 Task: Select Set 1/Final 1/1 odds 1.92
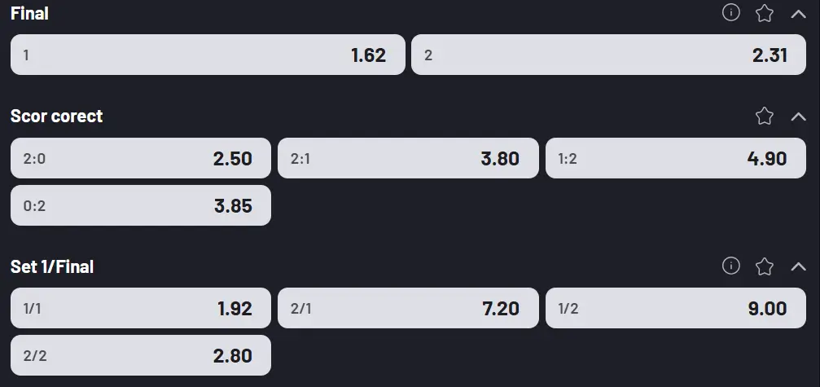140,308
